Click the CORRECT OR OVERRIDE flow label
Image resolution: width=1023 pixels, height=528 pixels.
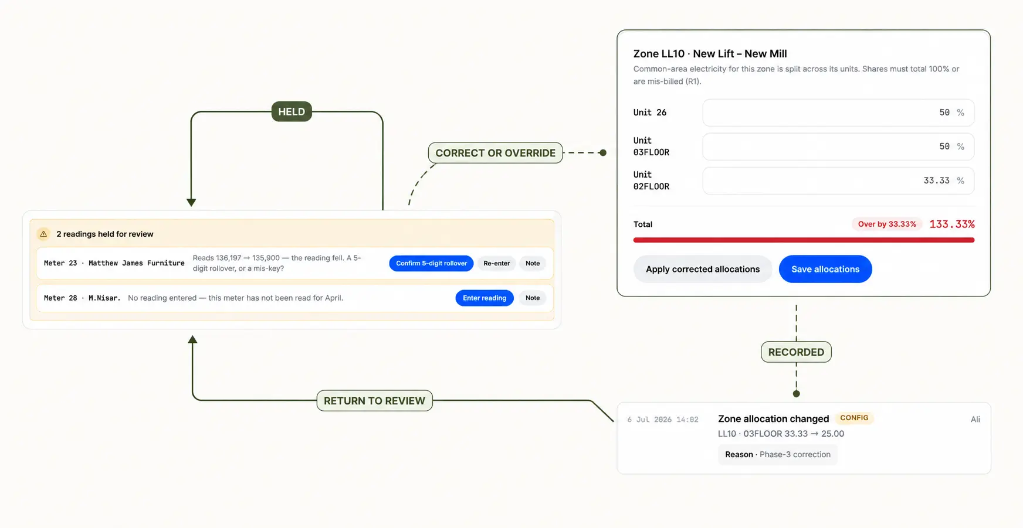coord(496,153)
